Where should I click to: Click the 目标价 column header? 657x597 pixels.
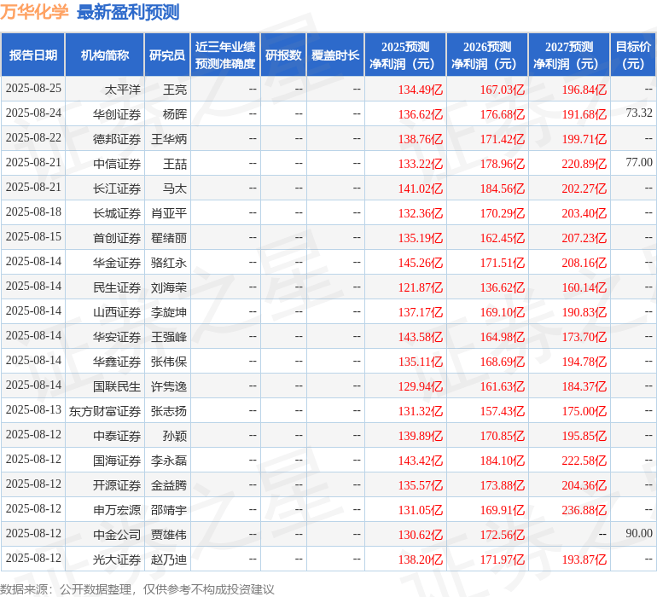point(633,55)
